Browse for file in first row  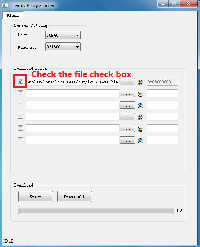[x=127, y=82]
